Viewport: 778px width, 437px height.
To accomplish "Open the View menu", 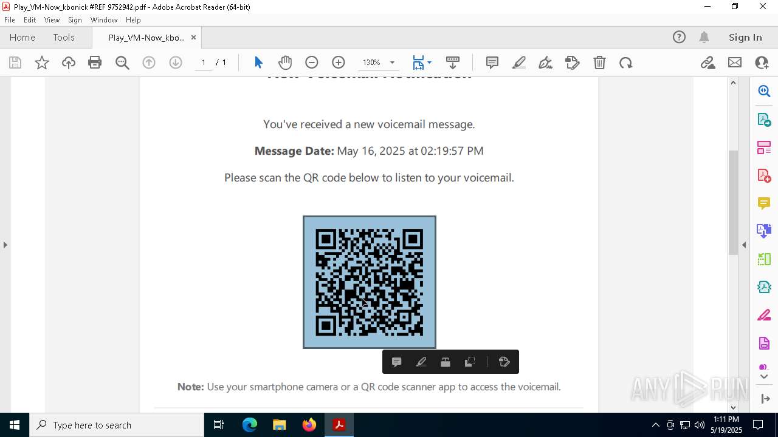I will 52,20.
